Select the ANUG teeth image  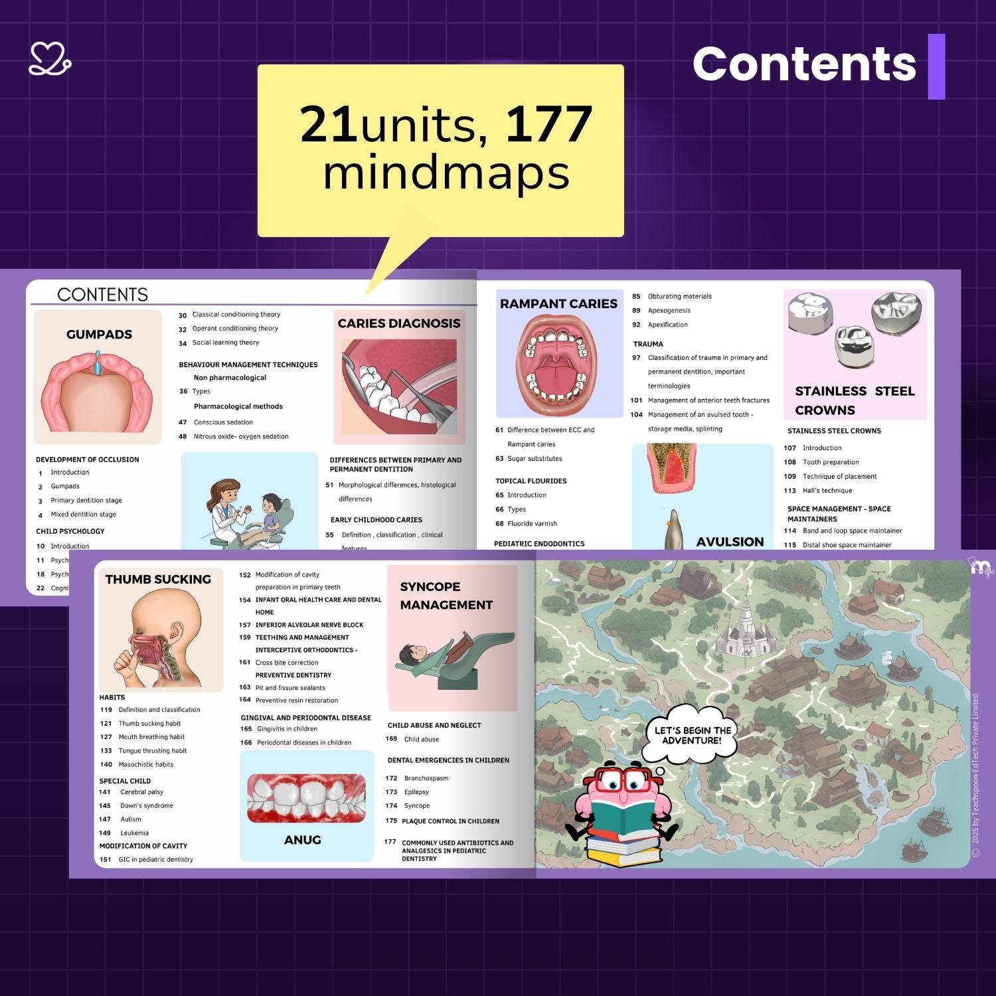(306, 797)
